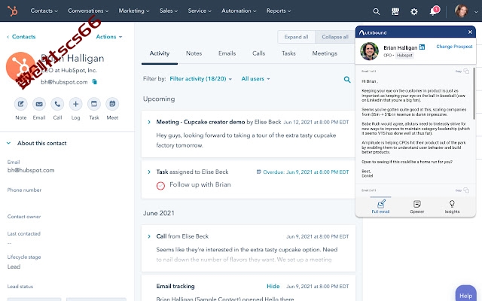Image resolution: width=482 pixels, height=301 pixels.
Task: Expand the Call from Elise Beck entry
Action: pyautogui.click(x=149, y=236)
